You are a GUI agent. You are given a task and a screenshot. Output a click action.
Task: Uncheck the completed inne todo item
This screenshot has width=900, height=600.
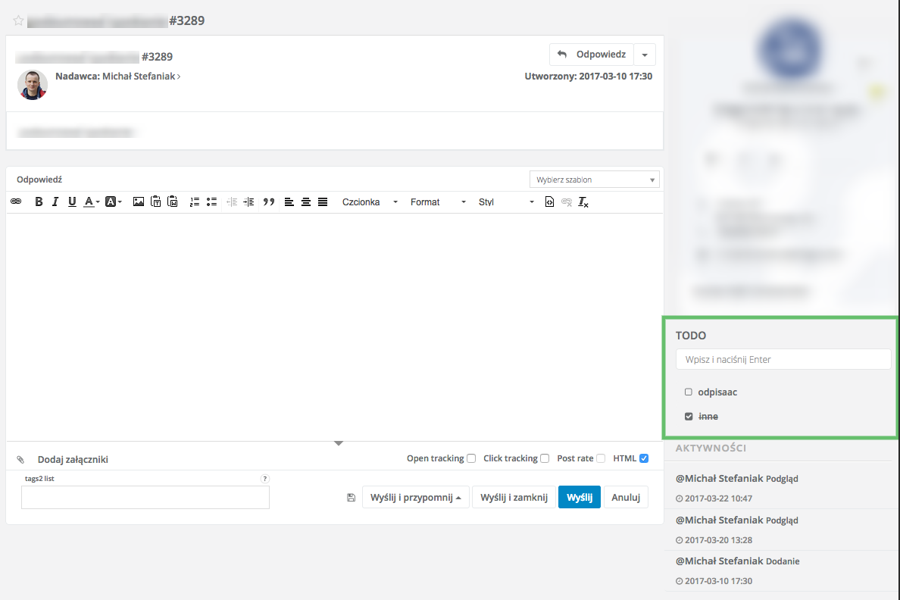[x=689, y=416]
